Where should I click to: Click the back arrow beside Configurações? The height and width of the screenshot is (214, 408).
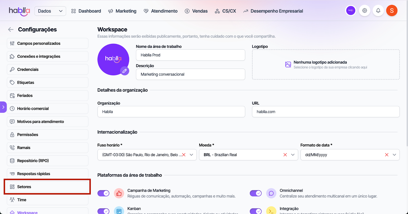point(11,30)
